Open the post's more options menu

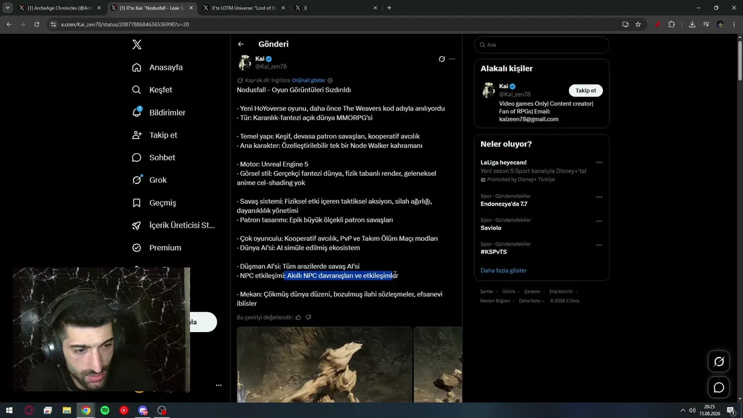pyautogui.click(x=452, y=59)
